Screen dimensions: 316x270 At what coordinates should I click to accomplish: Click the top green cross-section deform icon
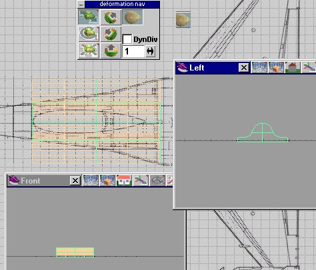pyautogui.click(x=111, y=17)
